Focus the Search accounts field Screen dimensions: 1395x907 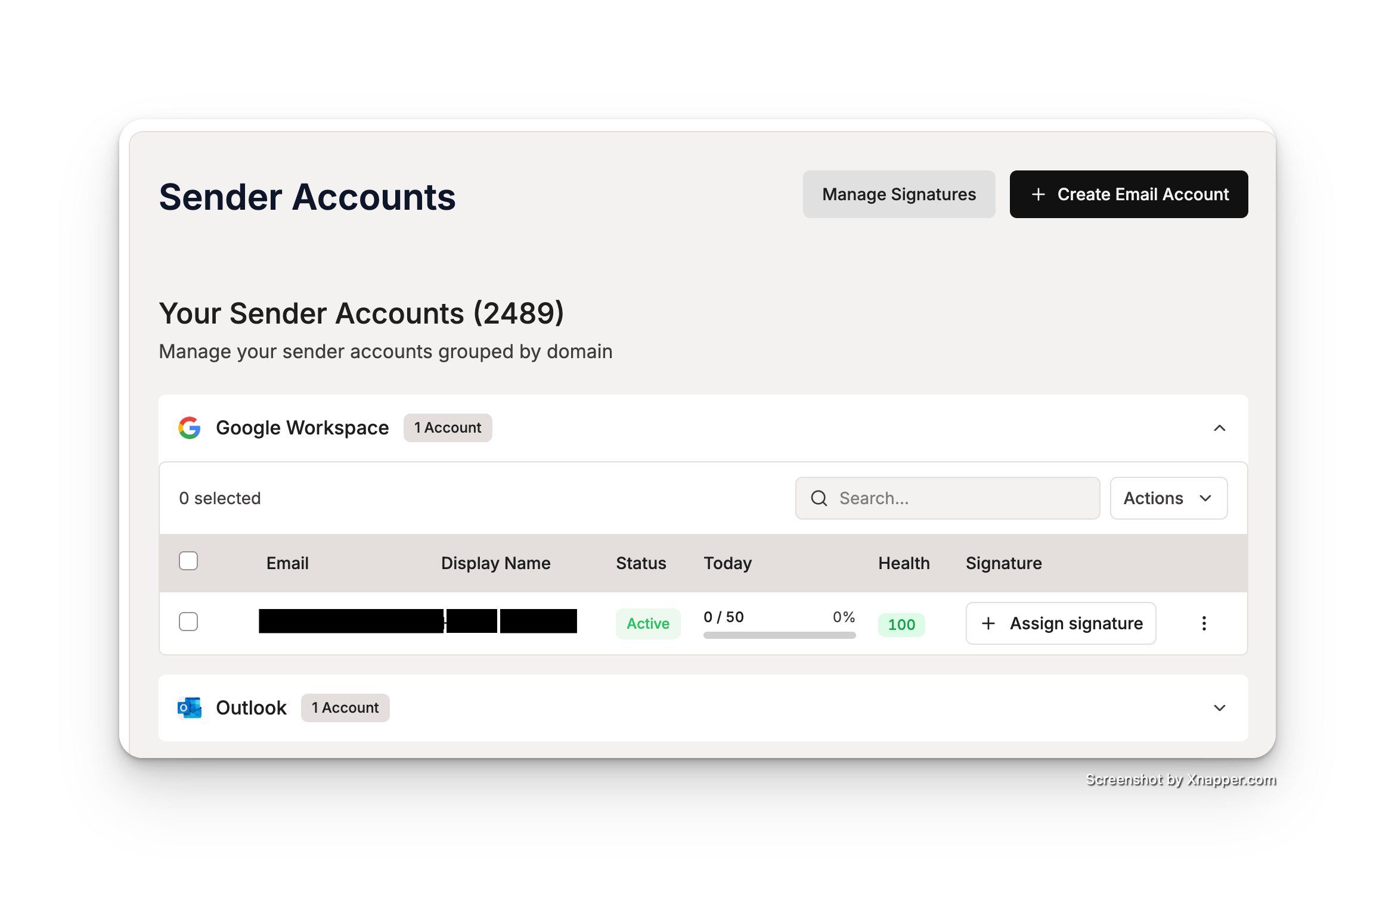(x=948, y=498)
